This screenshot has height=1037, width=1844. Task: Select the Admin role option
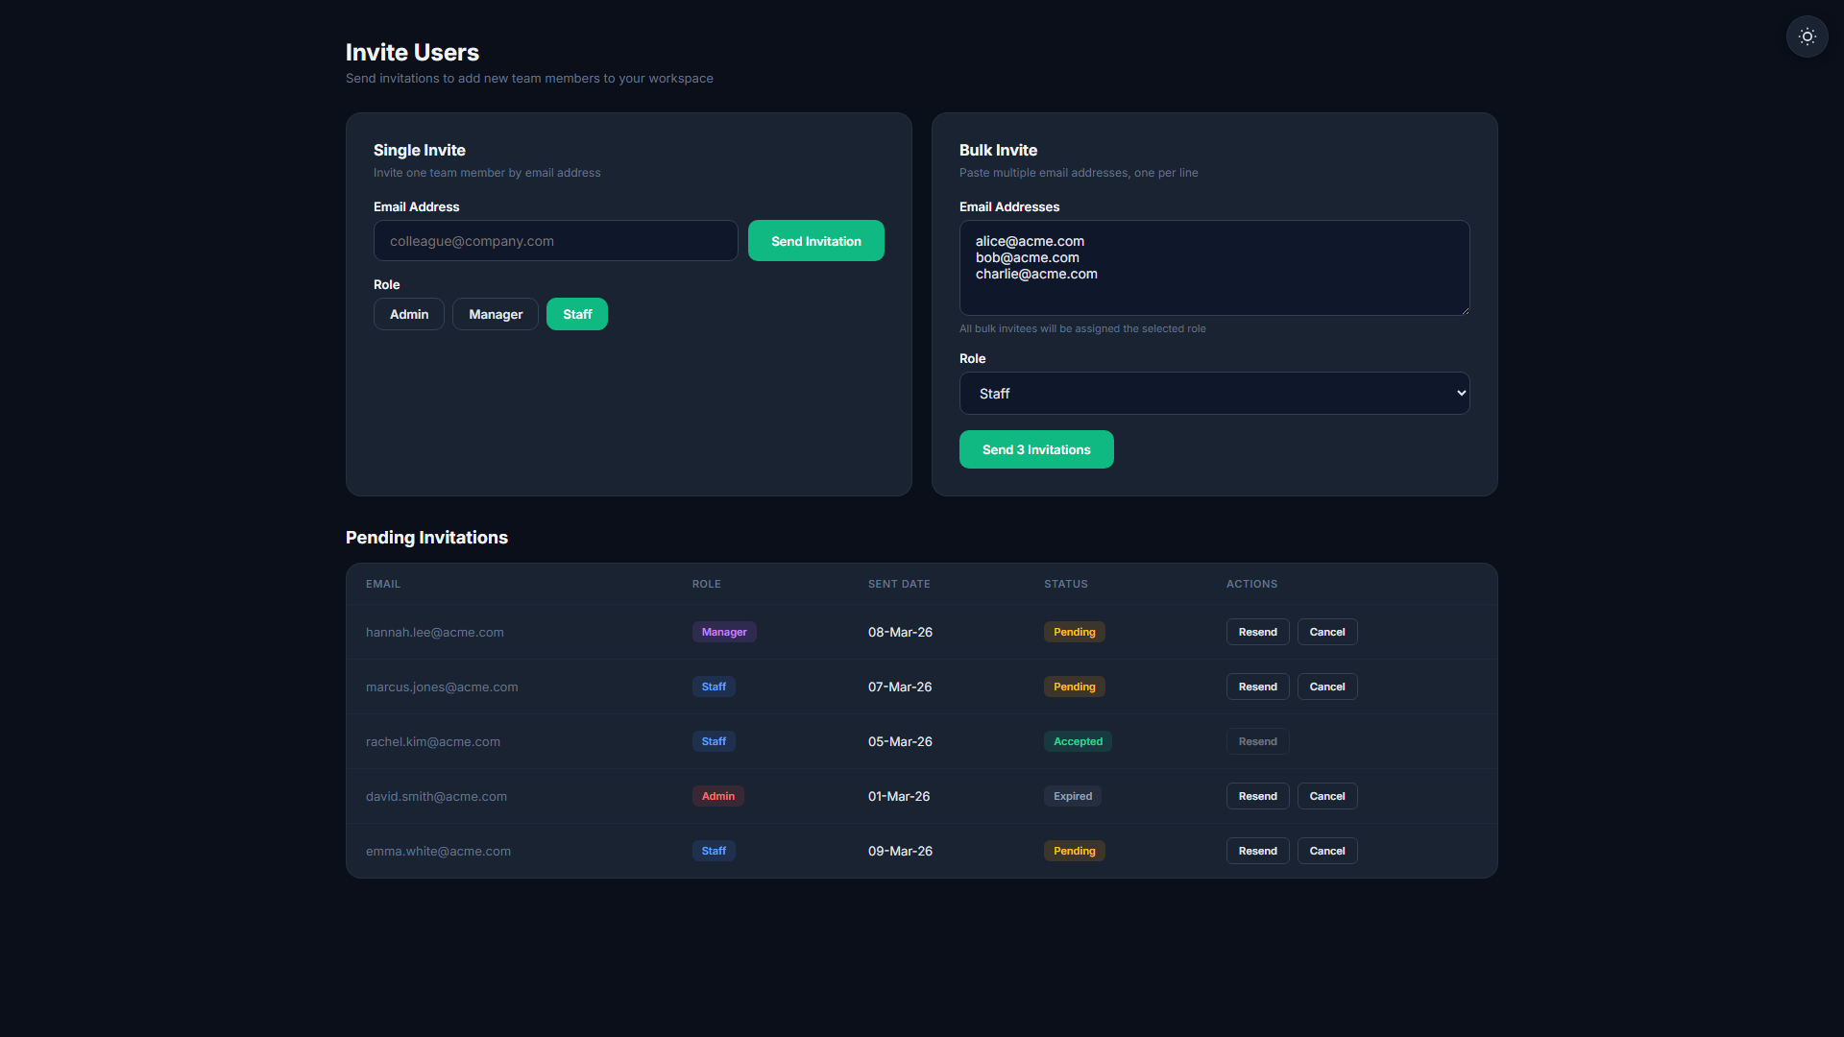(x=409, y=314)
